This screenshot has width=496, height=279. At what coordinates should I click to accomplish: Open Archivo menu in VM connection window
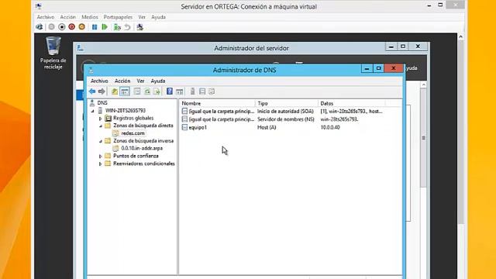coord(46,17)
